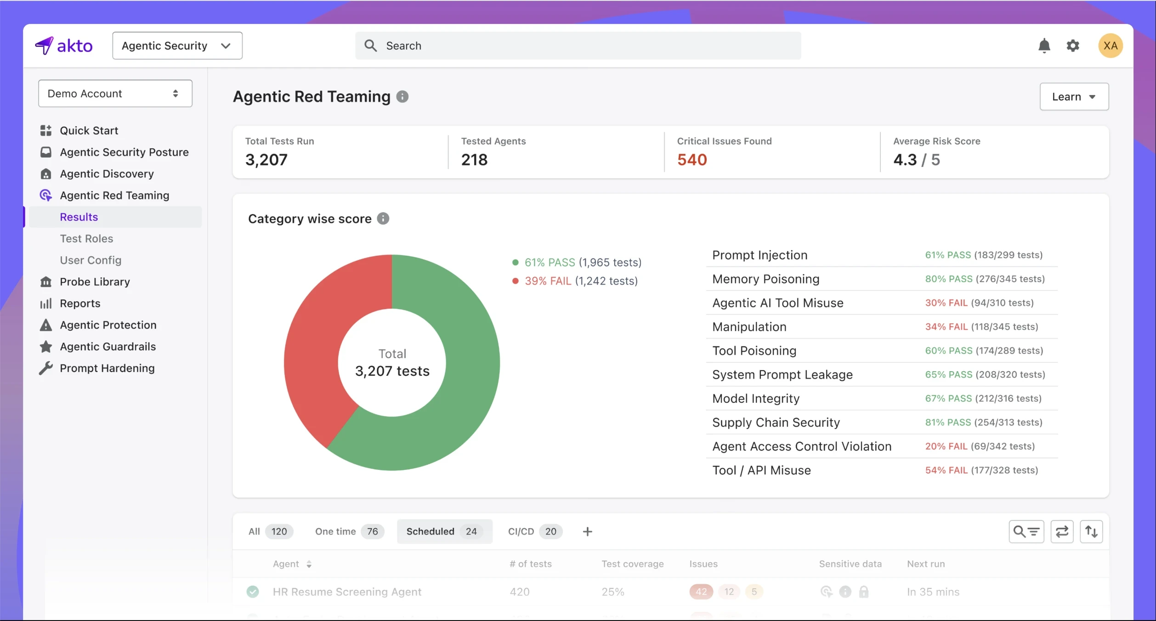Screen dimensions: 1156x621
Task: Open the notifications bell
Action: [x=1045, y=45]
